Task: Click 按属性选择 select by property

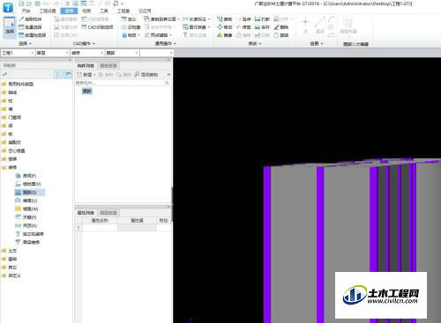Action: click(32, 35)
